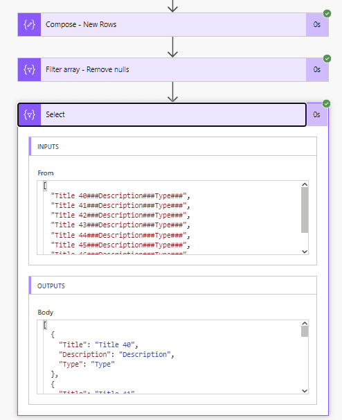Click the Compose - New Rows action icon
This screenshot has width=342, height=420.
[30, 25]
